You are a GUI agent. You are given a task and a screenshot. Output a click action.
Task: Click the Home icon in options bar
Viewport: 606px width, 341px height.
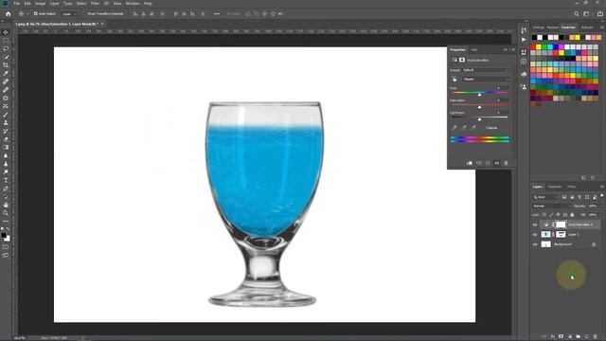coord(9,14)
